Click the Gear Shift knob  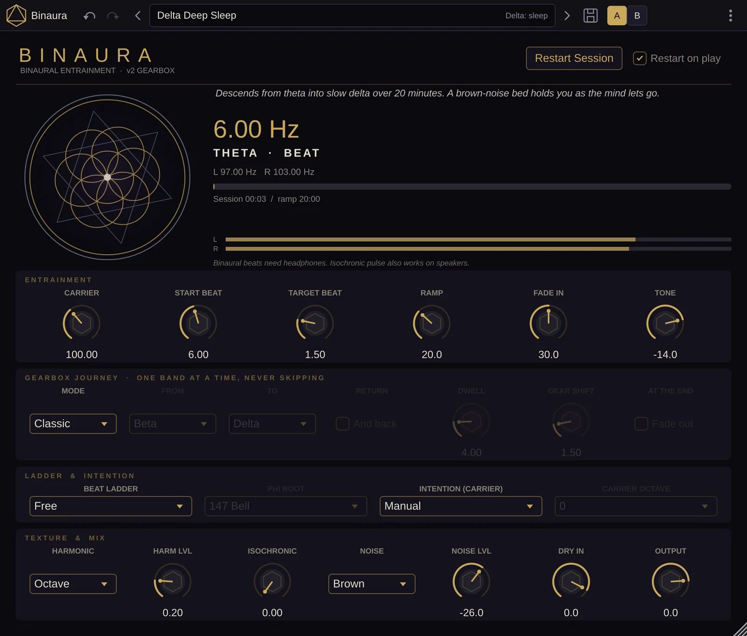tap(571, 421)
